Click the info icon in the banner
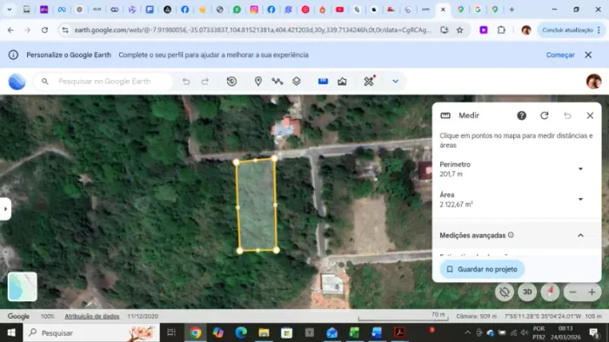This screenshot has width=609, height=342. tap(13, 55)
